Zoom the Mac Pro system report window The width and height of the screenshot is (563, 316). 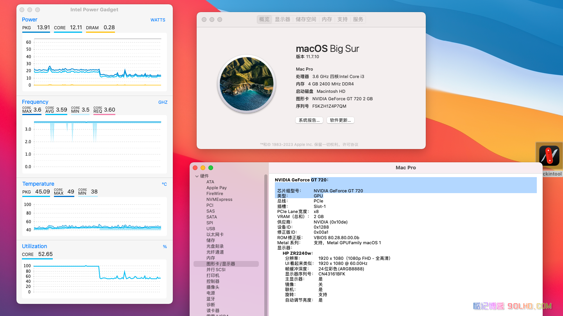[211, 168]
